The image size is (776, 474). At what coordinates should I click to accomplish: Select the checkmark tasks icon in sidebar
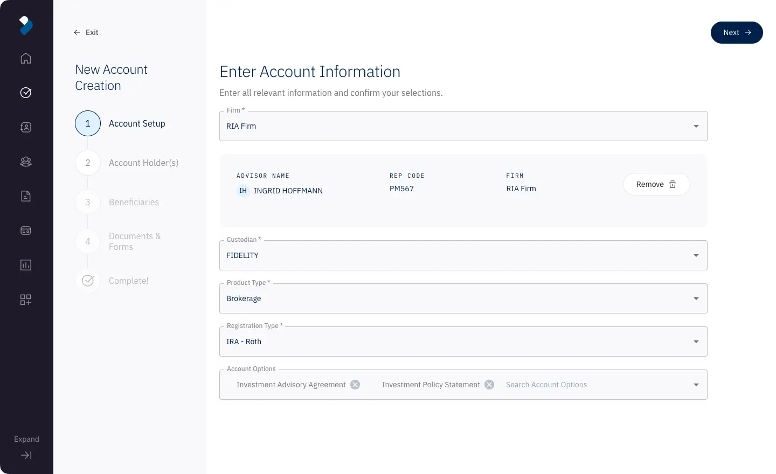point(26,93)
